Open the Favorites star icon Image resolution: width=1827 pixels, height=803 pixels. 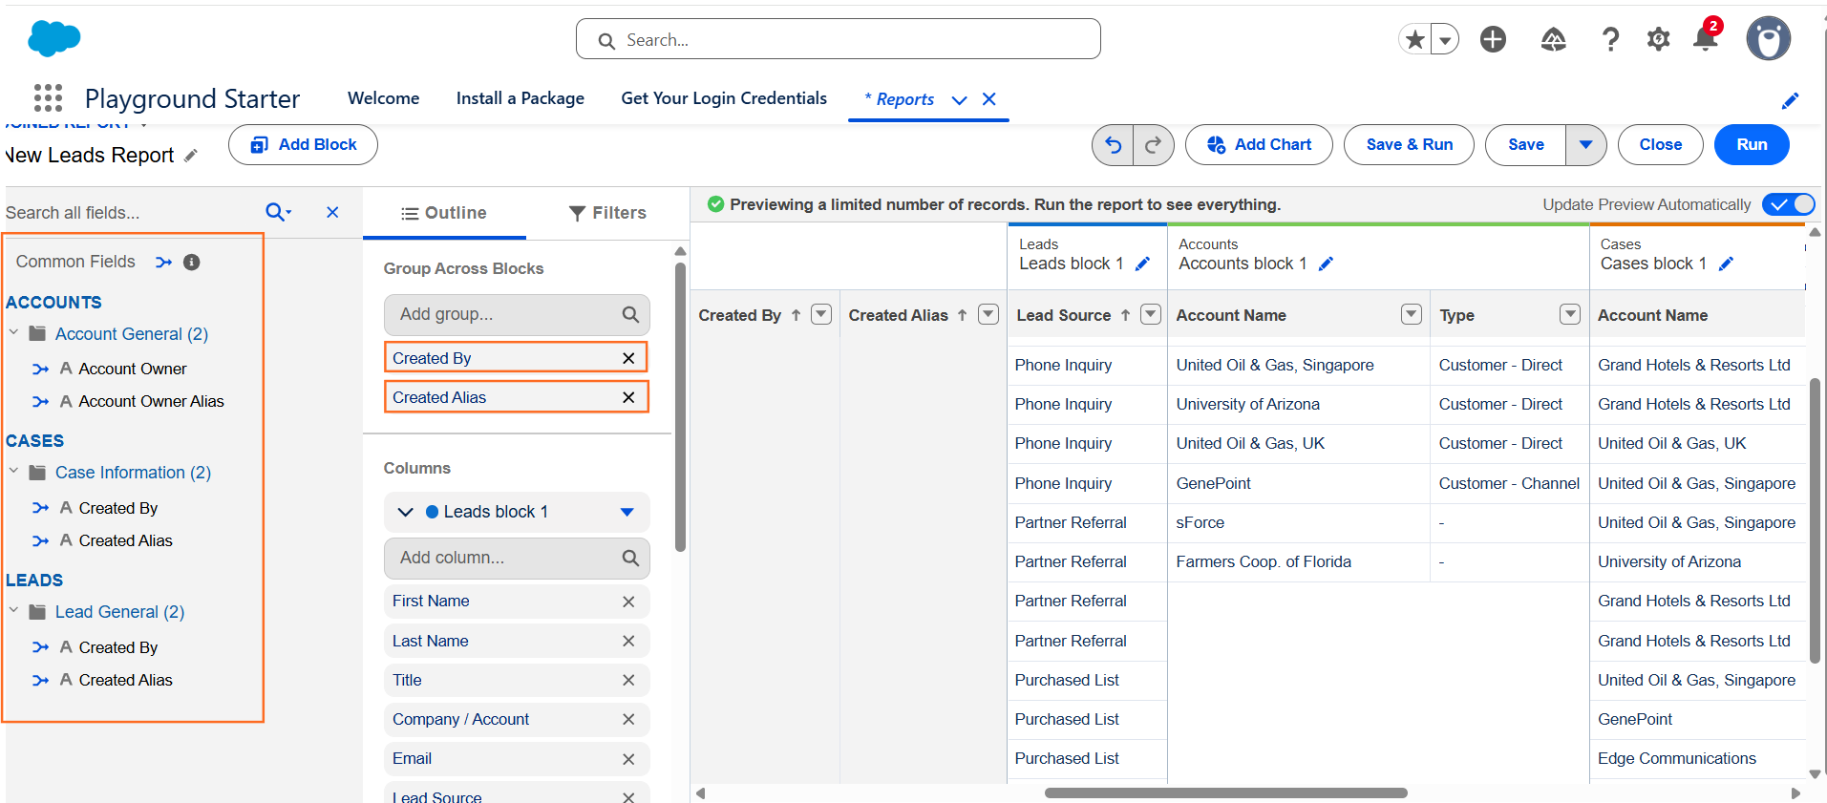(x=1414, y=39)
